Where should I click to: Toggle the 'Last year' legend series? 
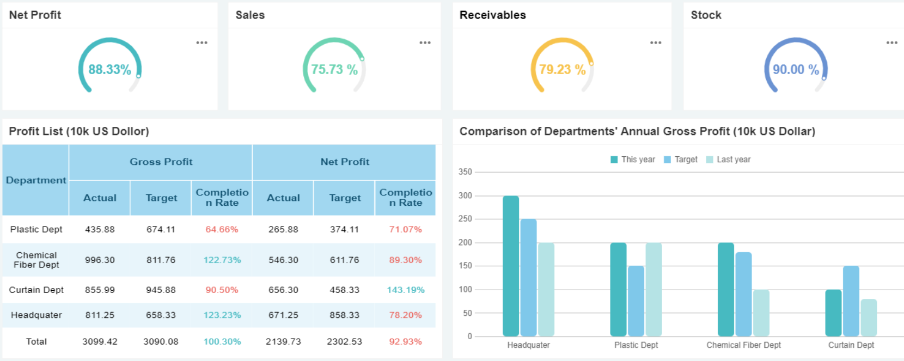pyautogui.click(x=728, y=160)
